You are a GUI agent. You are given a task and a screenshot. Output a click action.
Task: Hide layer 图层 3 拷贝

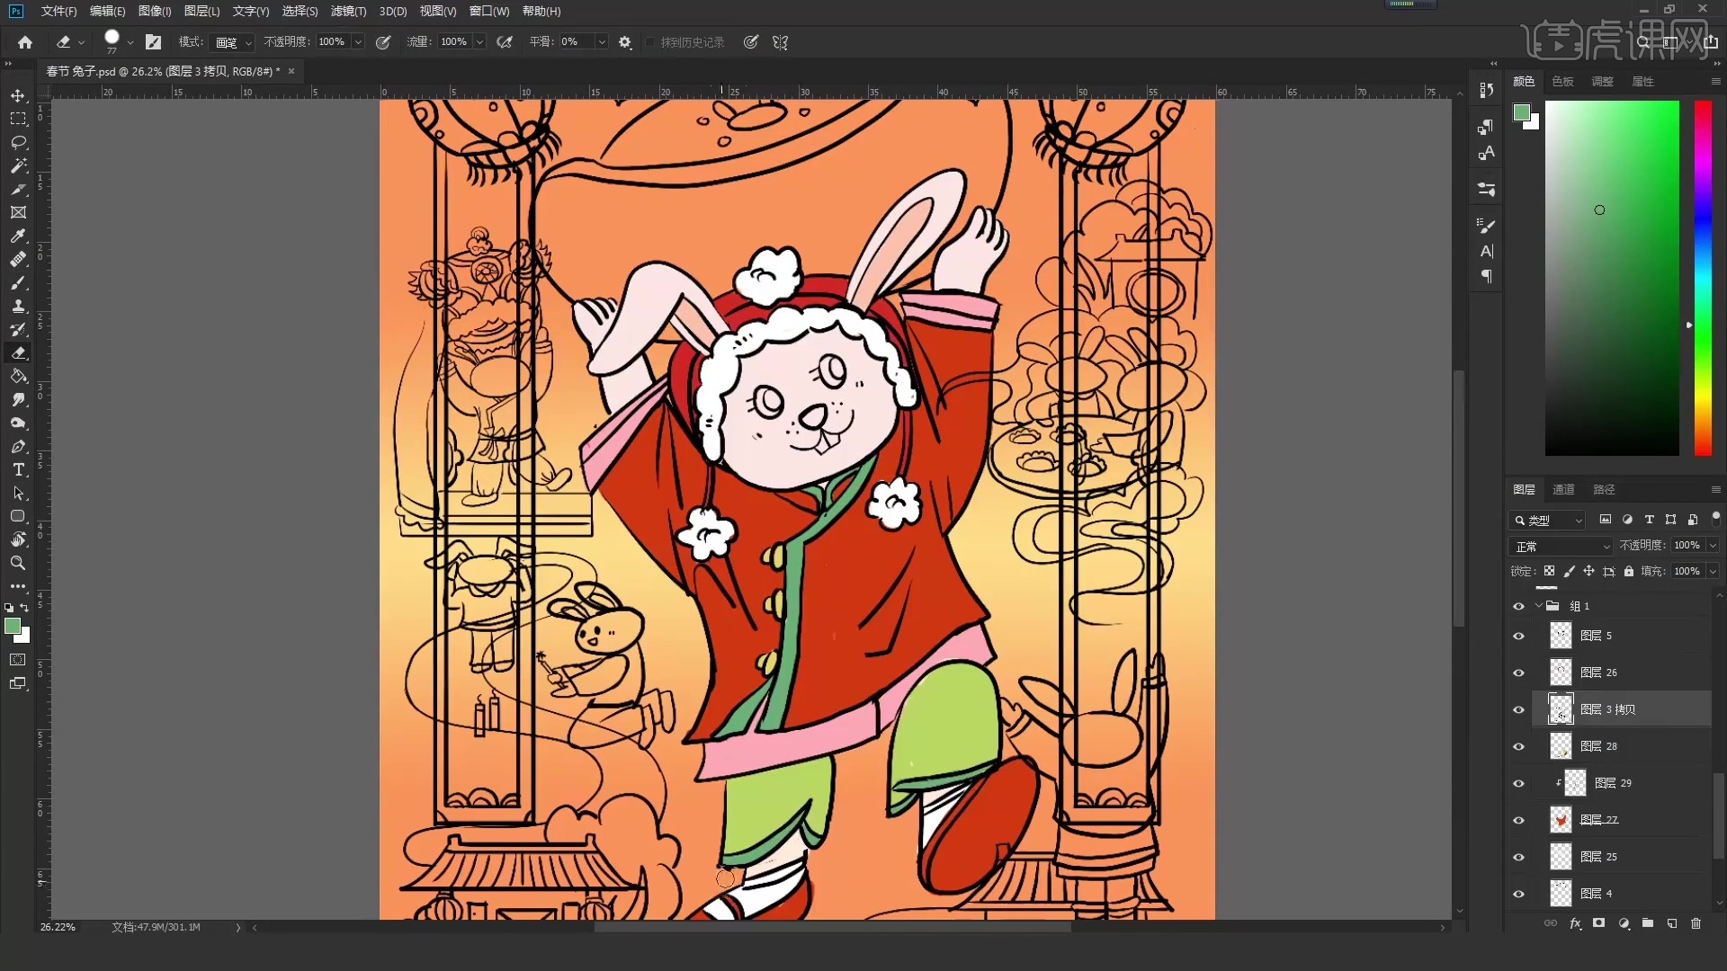click(1519, 709)
